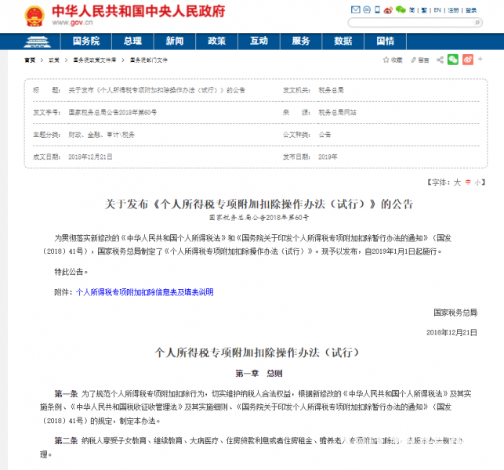Image resolution: width=504 pixels, height=470 pixels.
Task: Open the mobile phone client icon
Action: (x=377, y=9)
